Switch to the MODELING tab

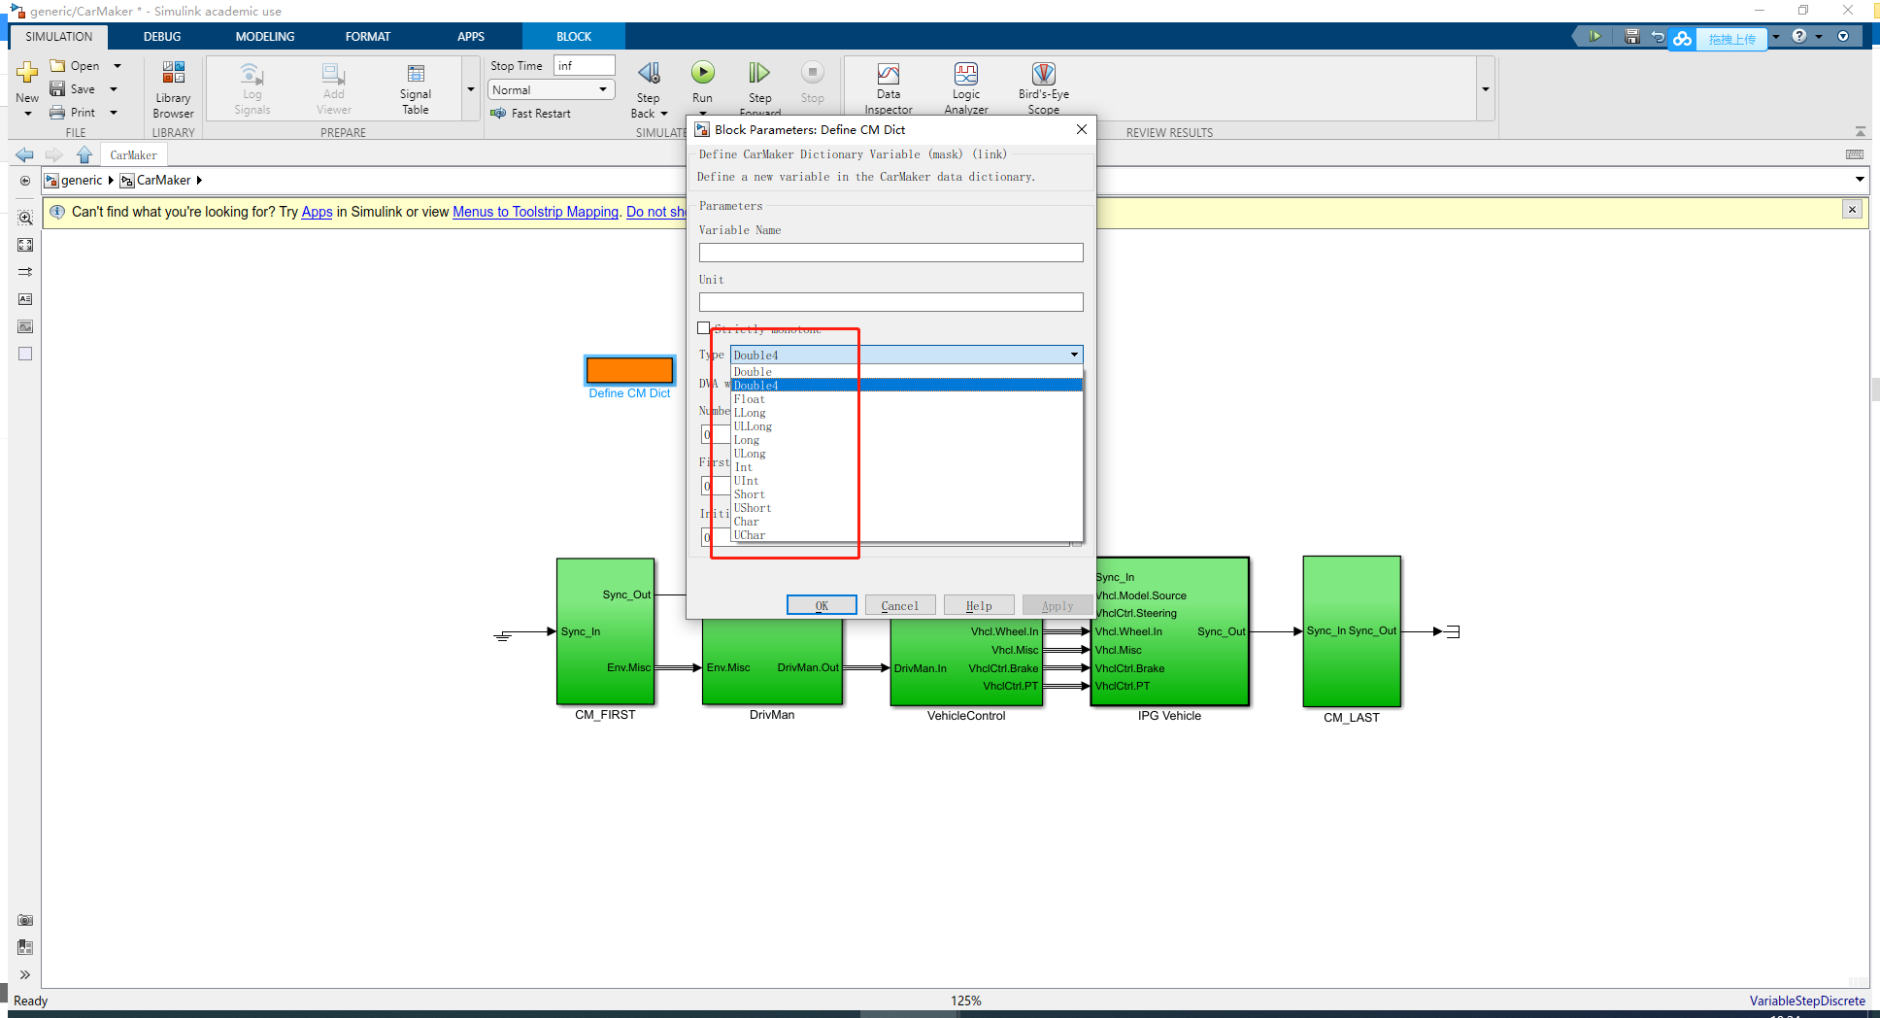265,37
